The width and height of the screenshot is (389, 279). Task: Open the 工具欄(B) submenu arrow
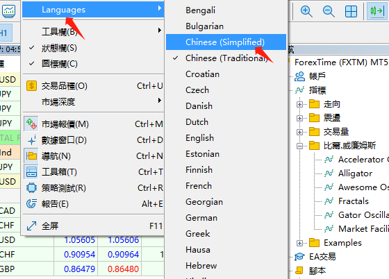[x=160, y=31]
